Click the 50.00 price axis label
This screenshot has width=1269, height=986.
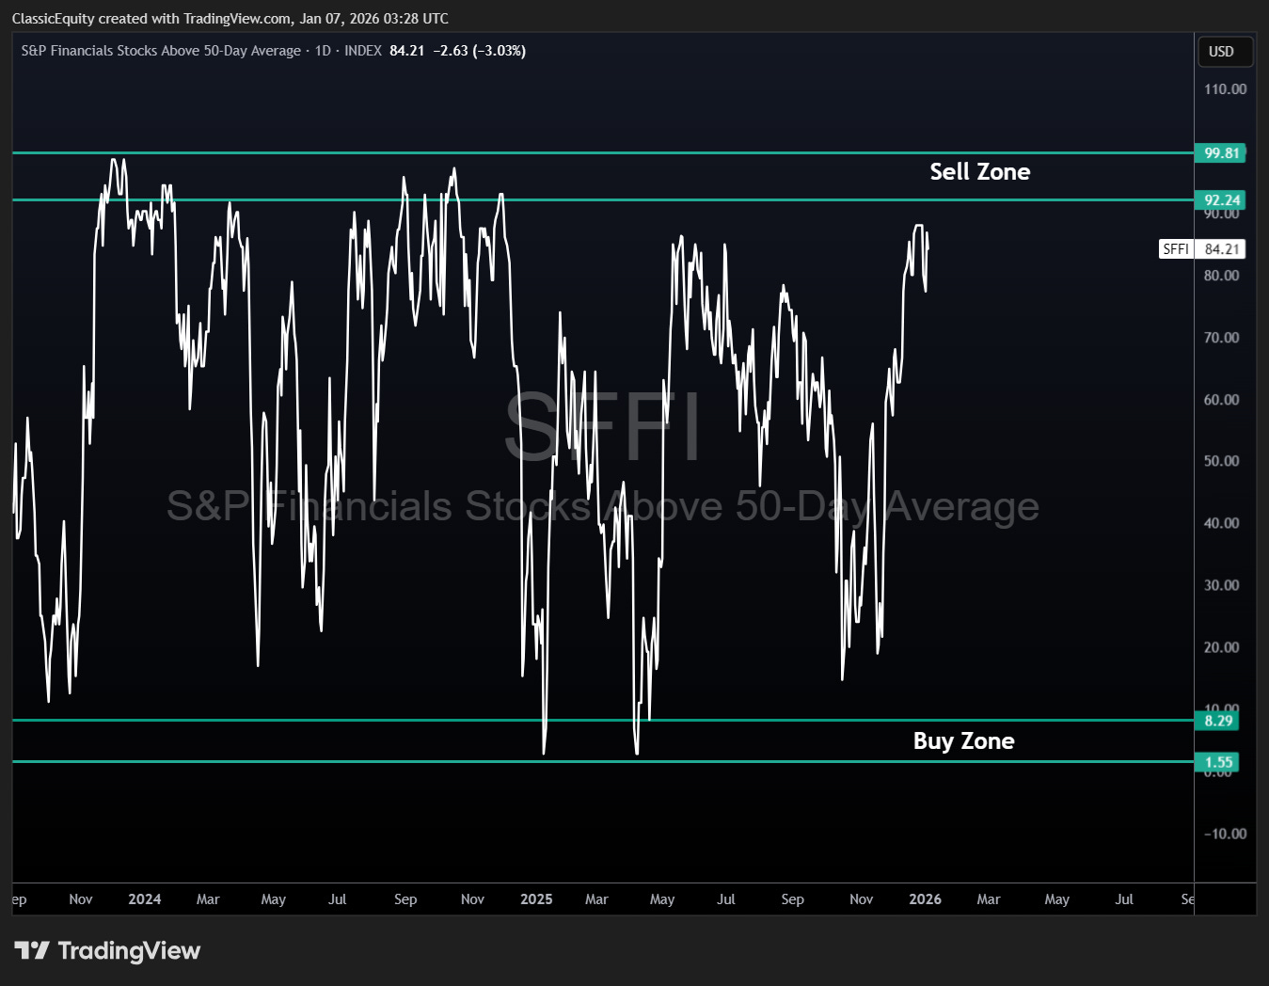[1221, 461]
